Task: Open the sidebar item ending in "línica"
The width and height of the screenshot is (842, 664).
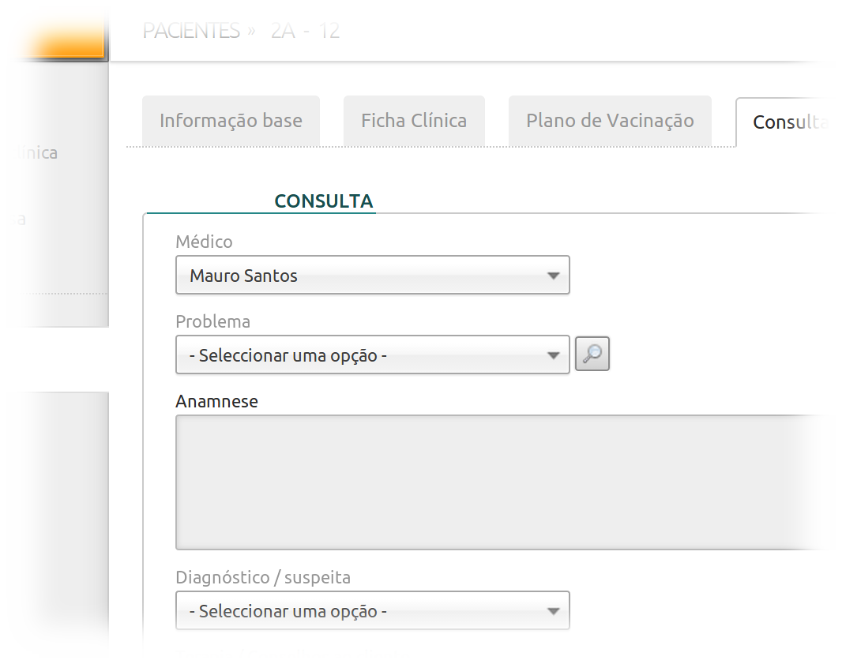Action: pyautogui.click(x=32, y=152)
